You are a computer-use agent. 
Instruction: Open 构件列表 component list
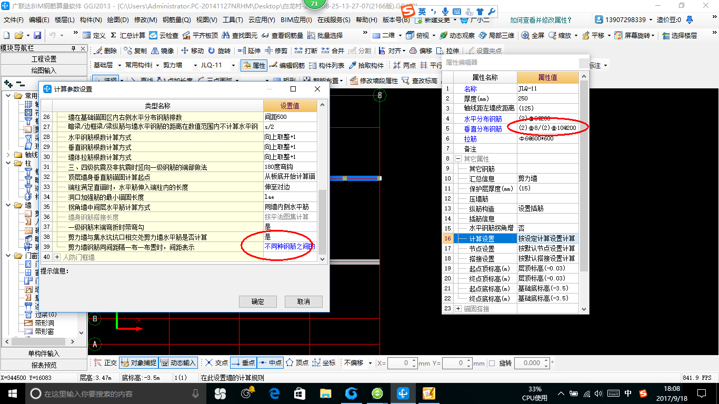click(327, 65)
